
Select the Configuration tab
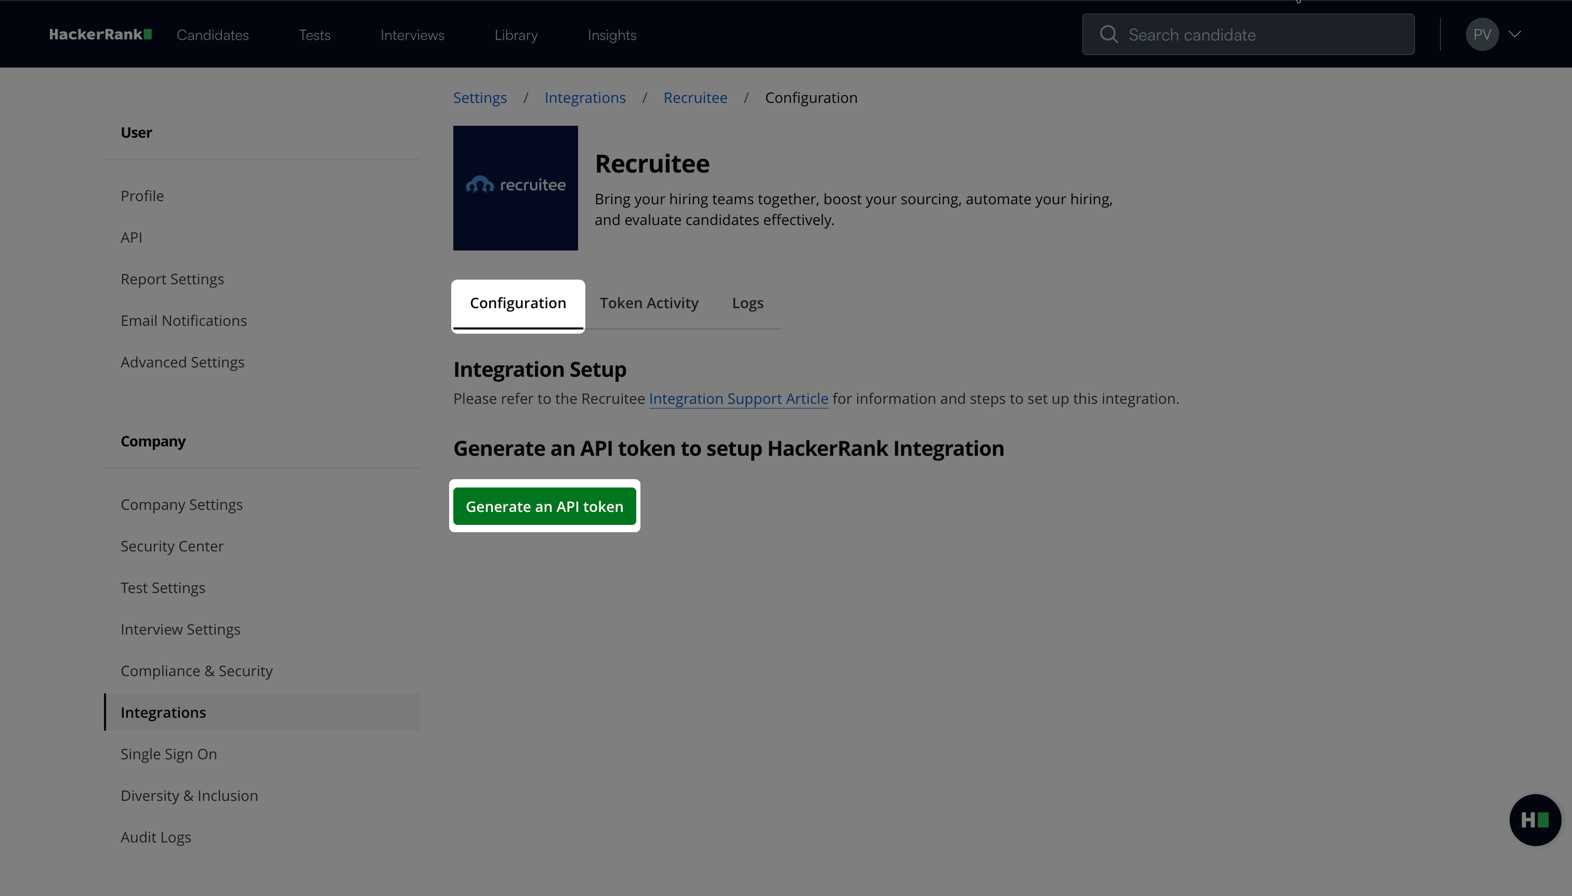[x=518, y=302]
